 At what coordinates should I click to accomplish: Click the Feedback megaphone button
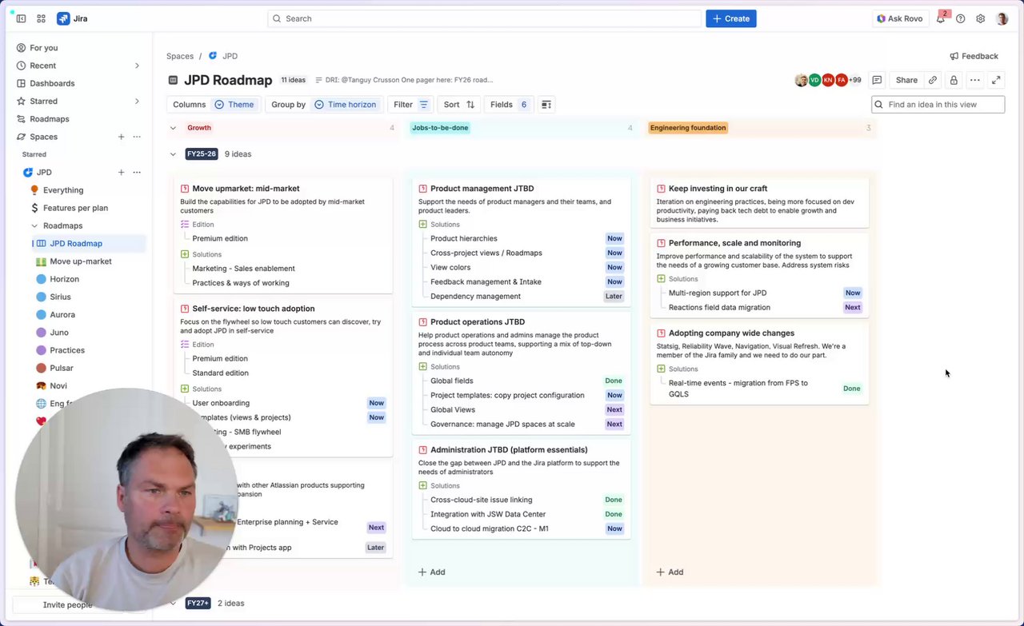click(x=974, y=56)
